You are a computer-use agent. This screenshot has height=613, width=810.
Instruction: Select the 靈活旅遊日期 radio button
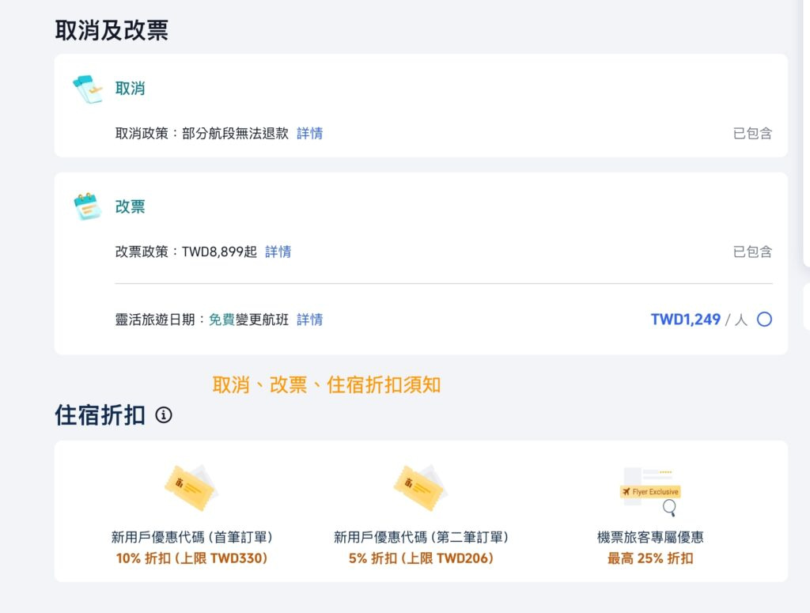coord(765,319)
